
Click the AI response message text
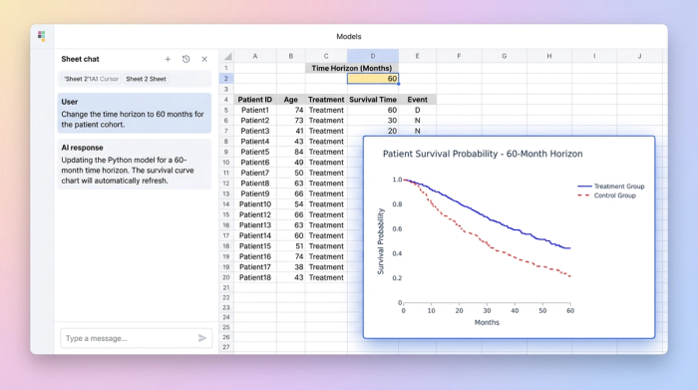128,171
